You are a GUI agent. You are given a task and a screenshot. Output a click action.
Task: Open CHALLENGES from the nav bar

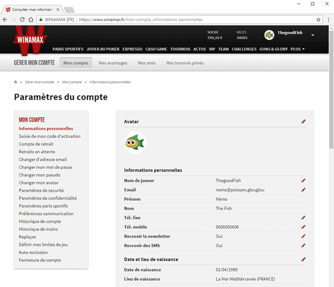coord(244,49)
